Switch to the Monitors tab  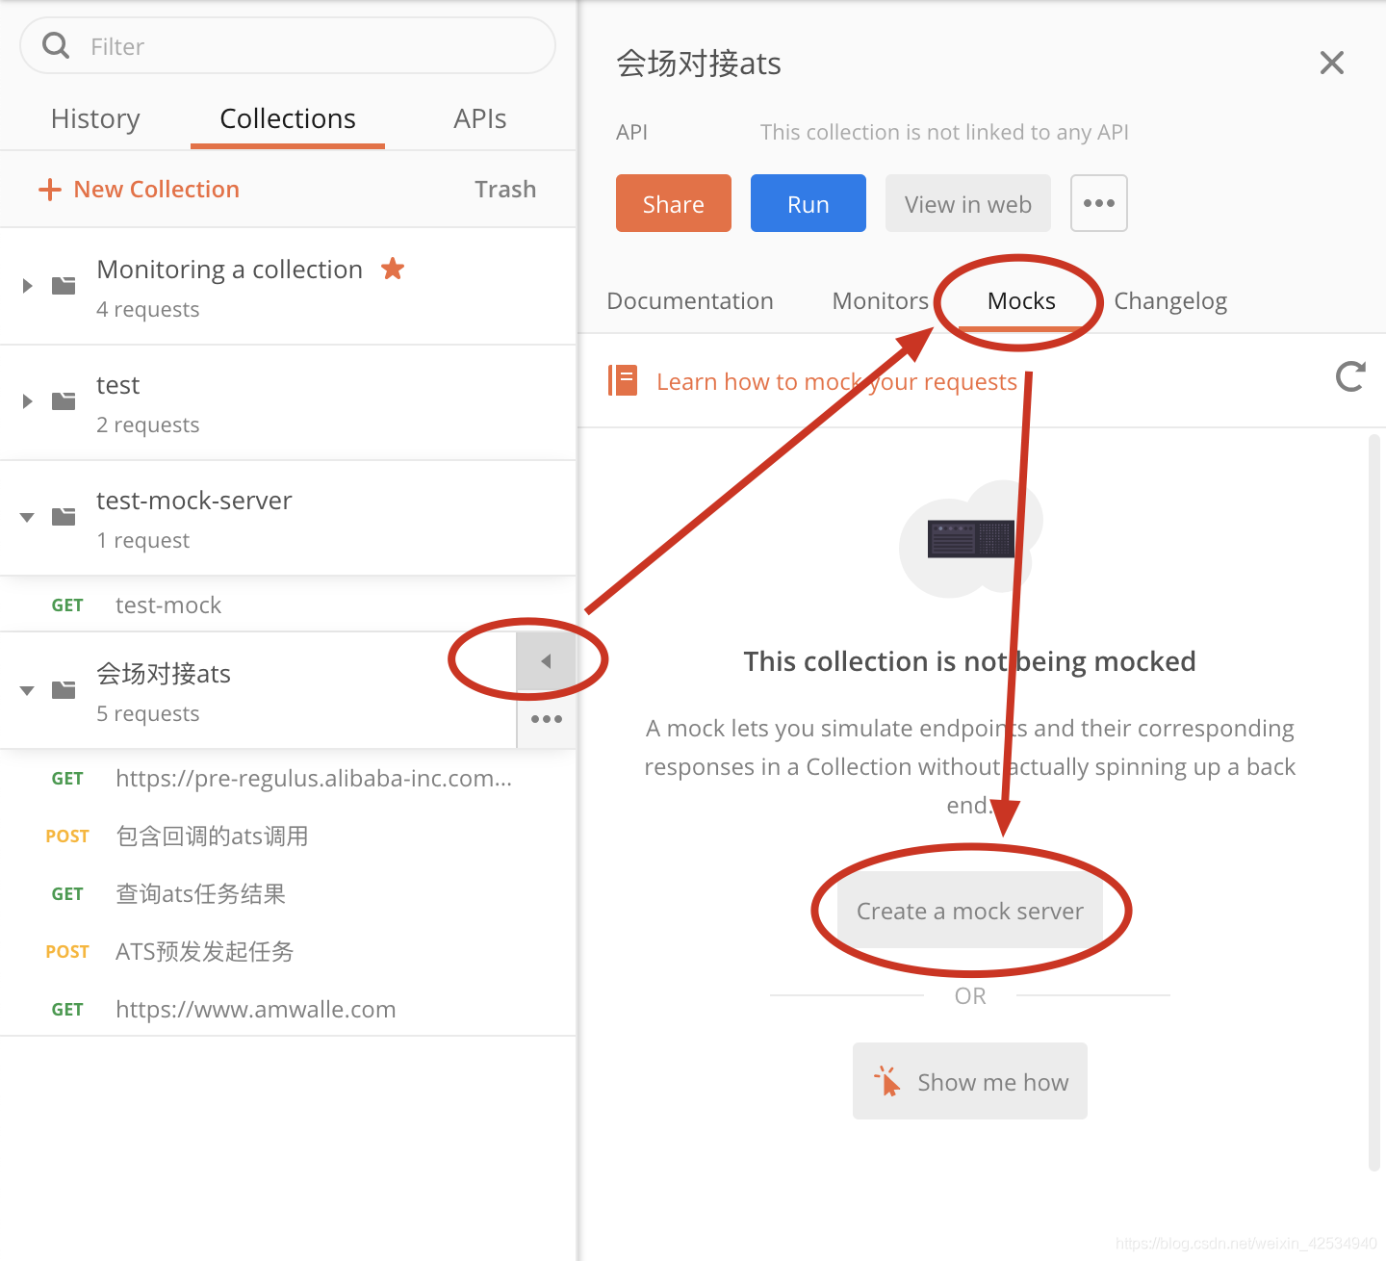tap(881, 300)
